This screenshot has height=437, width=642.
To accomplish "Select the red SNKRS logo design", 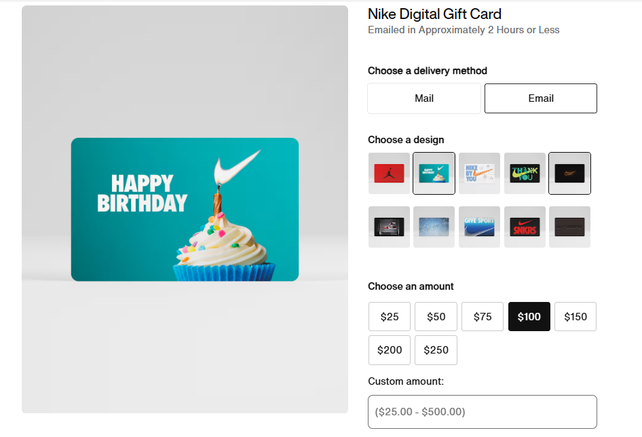I will click(525, 227).
